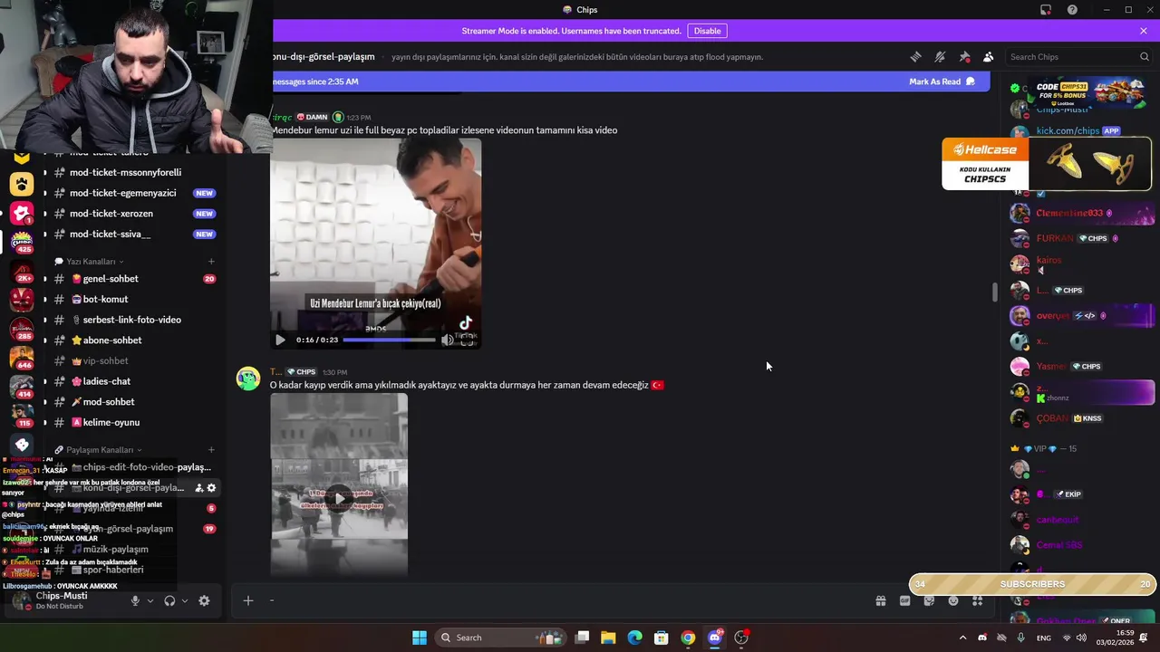Toggle headphone deafen in user panel
Viewport: 1160px width, 652px height.
coord(169,600)
